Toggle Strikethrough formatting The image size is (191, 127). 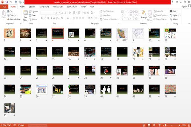click(x=54, y=18)
